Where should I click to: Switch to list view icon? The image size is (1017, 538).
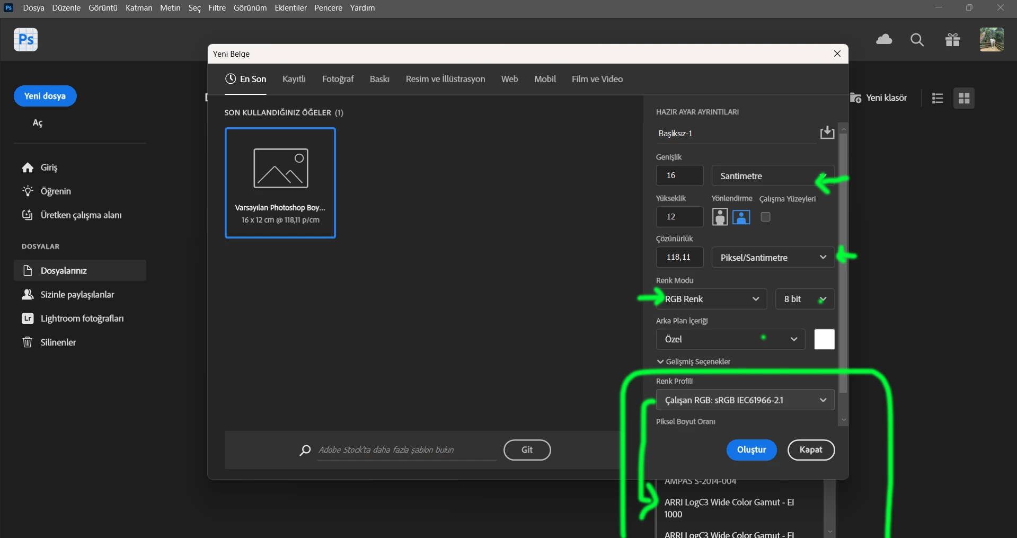[938, 98]
